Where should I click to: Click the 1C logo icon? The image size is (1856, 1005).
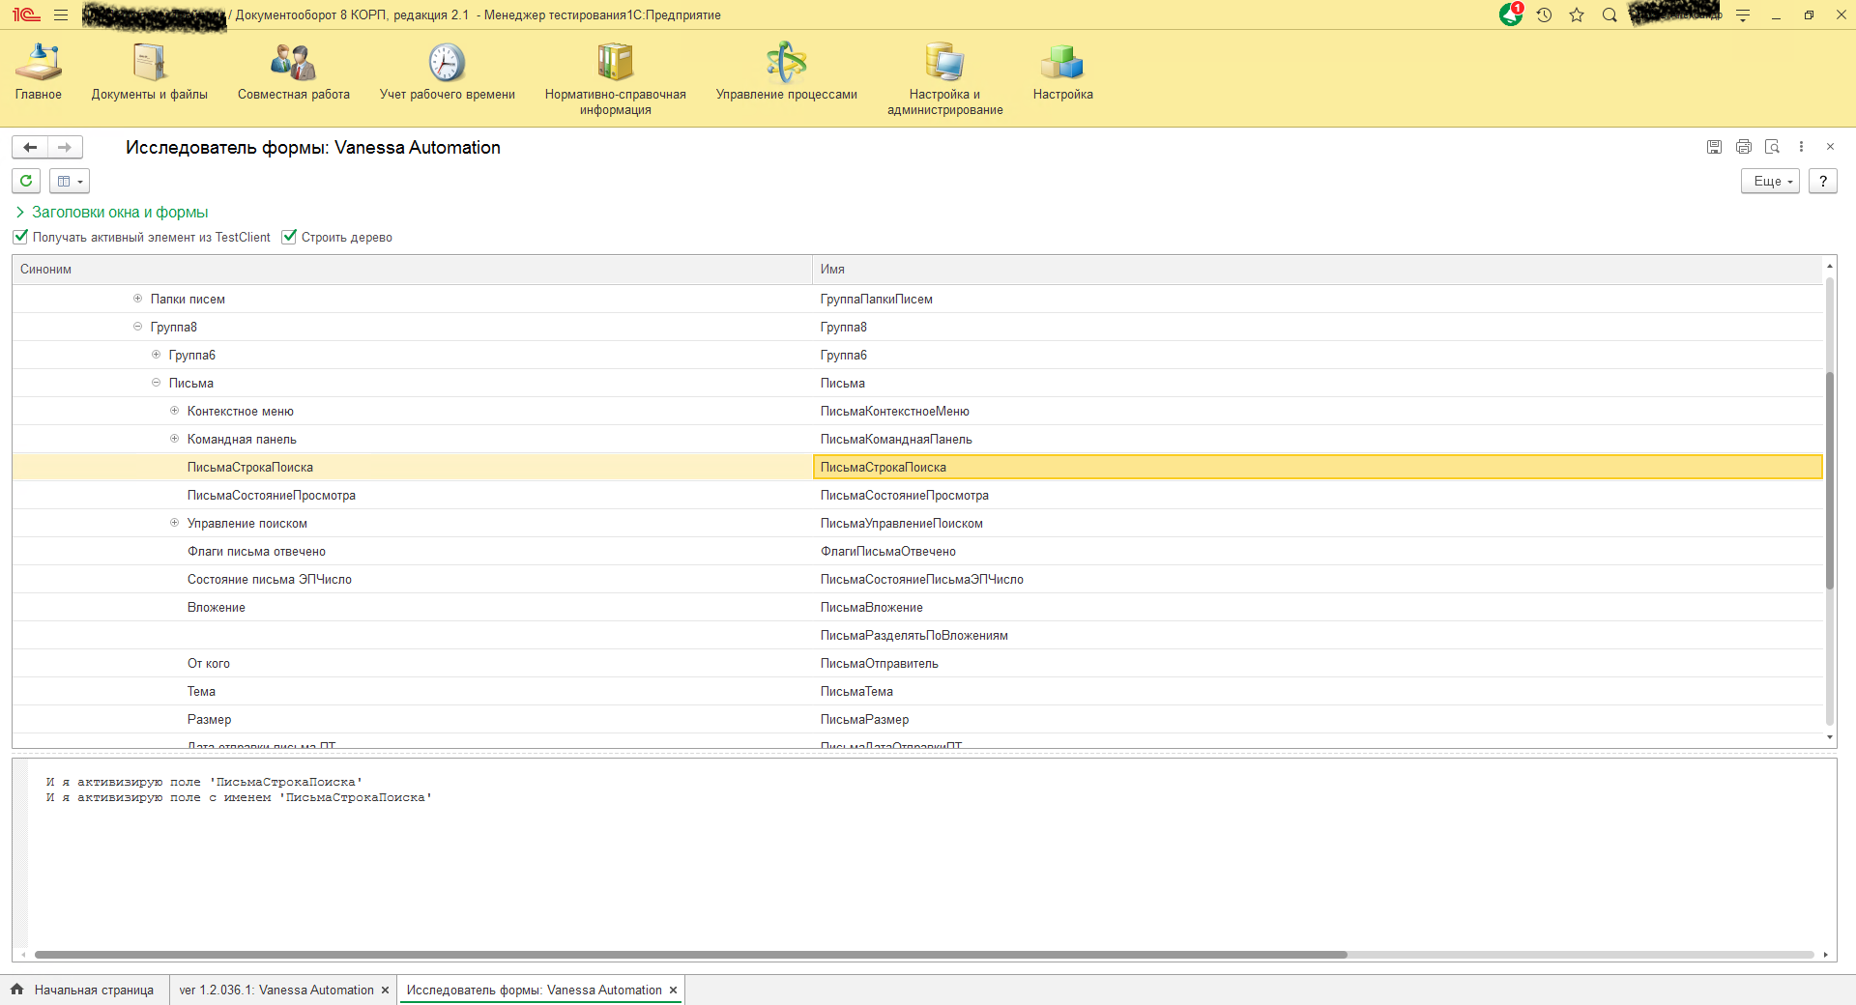pos(26,14)
